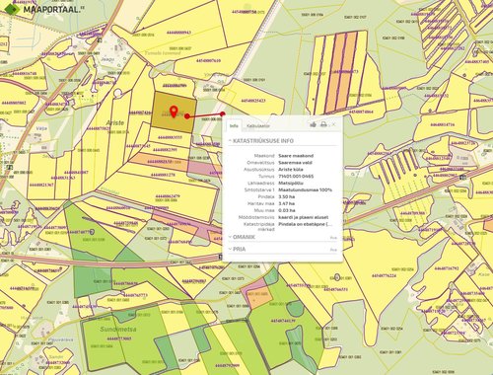Click the OMANIK row link on right
493x375 pixels.
[333, 238]
